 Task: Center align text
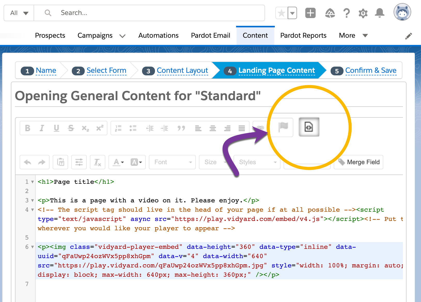pos(213,128)
